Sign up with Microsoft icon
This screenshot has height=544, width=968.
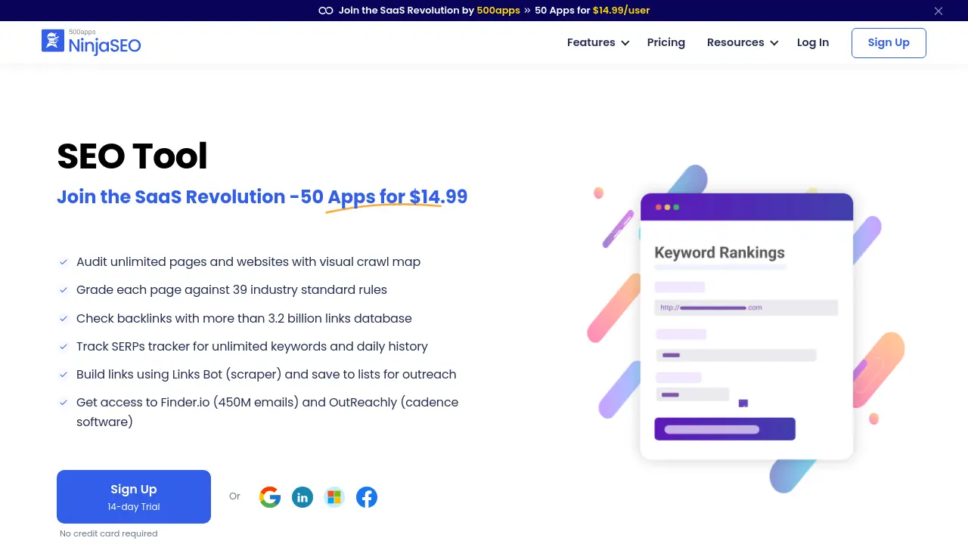(x=334, y=497)
